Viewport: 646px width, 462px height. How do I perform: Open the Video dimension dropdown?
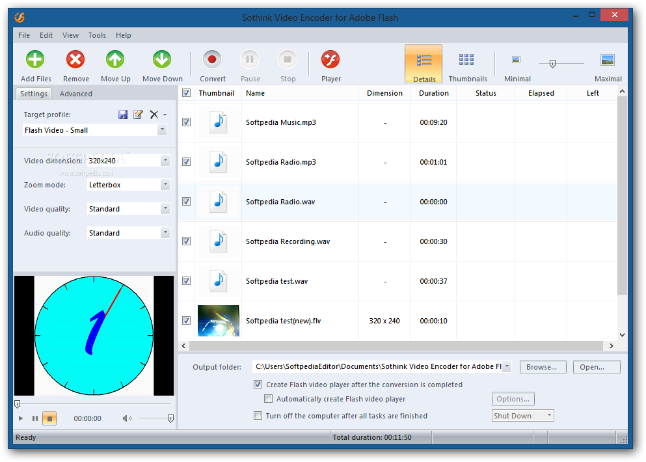click(x=165, y=160)
